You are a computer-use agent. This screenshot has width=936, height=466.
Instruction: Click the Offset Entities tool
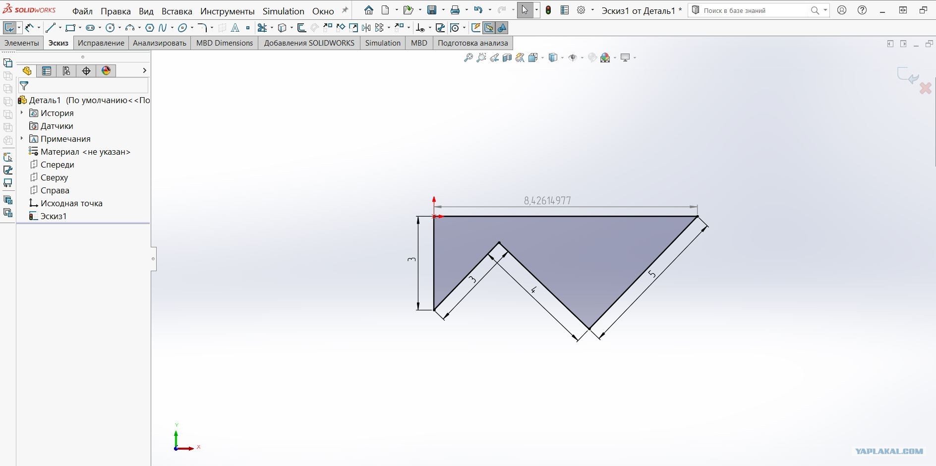301,28
